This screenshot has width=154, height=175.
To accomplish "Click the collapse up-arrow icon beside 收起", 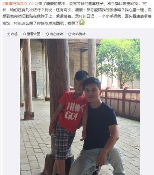I will (8, 34).
